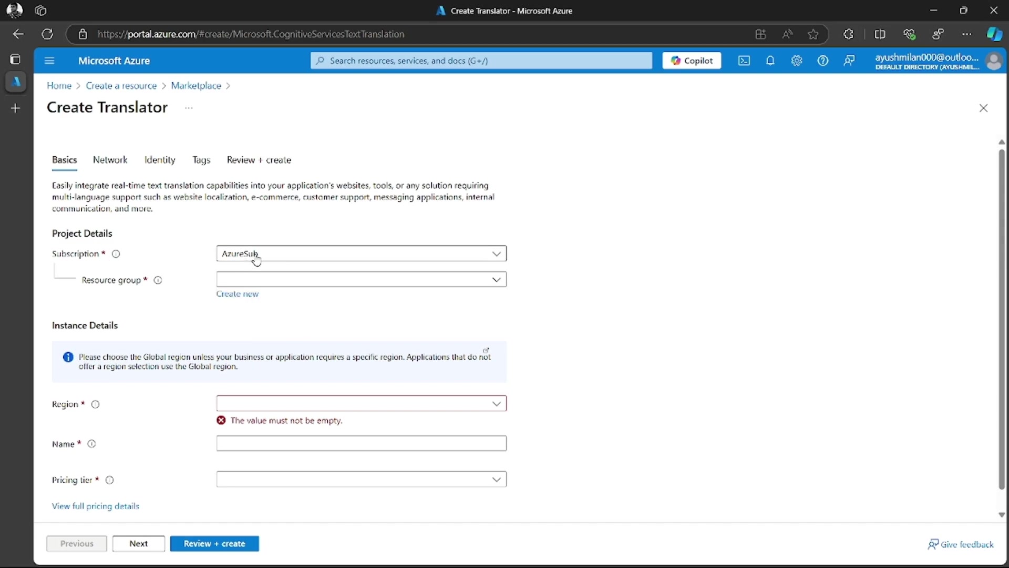Open the Notifications bell
The width and height of the screenshot is (1009, 568).
coord(770,60)
